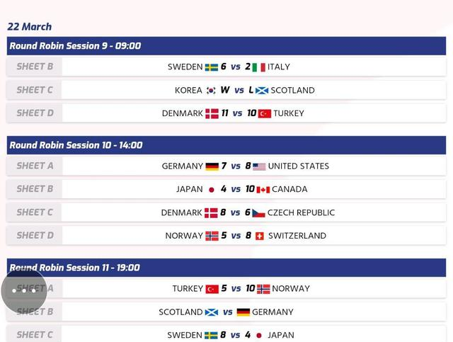The height and width of the screenshot is (342, 453).
Task: Click the Korea flag icon
Action: click(211, 91)
